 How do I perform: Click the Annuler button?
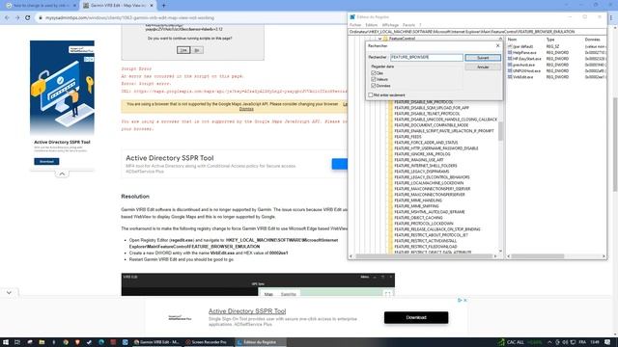tap(483, 67)
